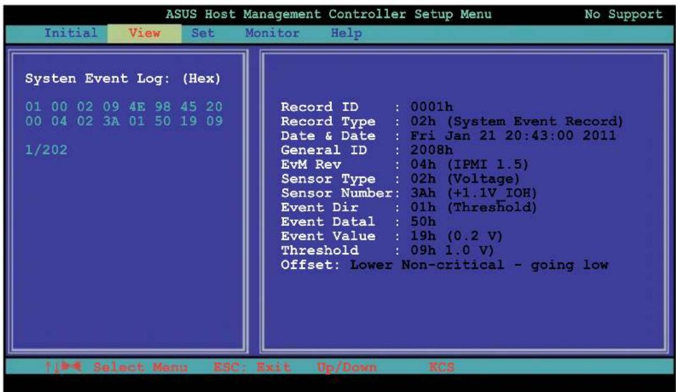Click the ASUS Host Management Controller title
The image size is (676, 392).
(329, 14)
